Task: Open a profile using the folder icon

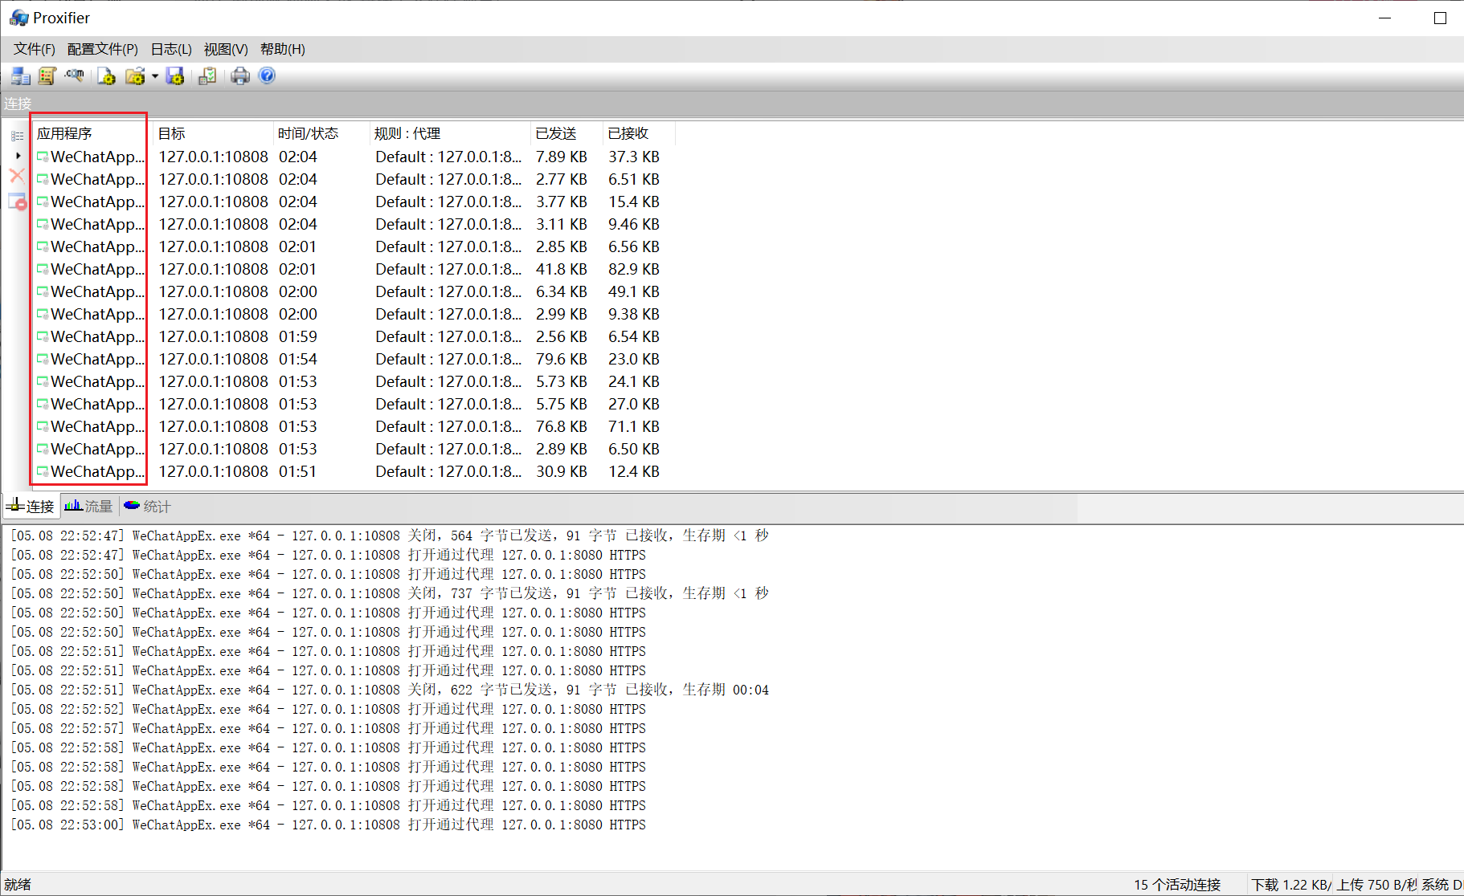Action: [x=135, y=75]
